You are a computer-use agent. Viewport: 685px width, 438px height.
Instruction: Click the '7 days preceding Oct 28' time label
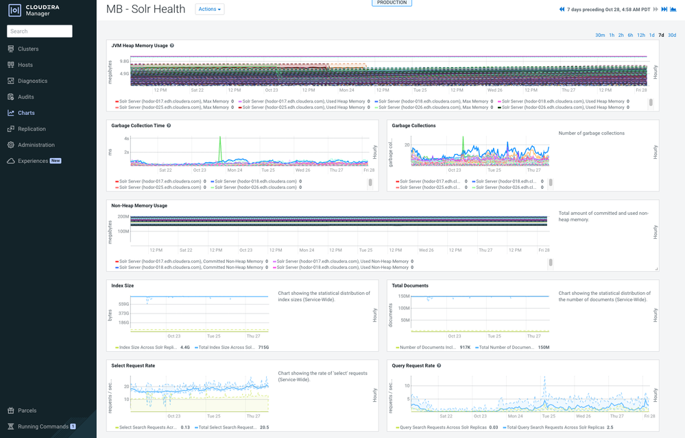(x=609, y=9)
